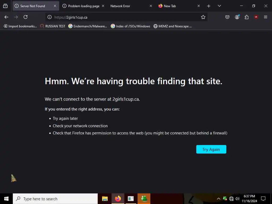
Task: Switch to the New Tab tab
Action: tap(179, 6)
